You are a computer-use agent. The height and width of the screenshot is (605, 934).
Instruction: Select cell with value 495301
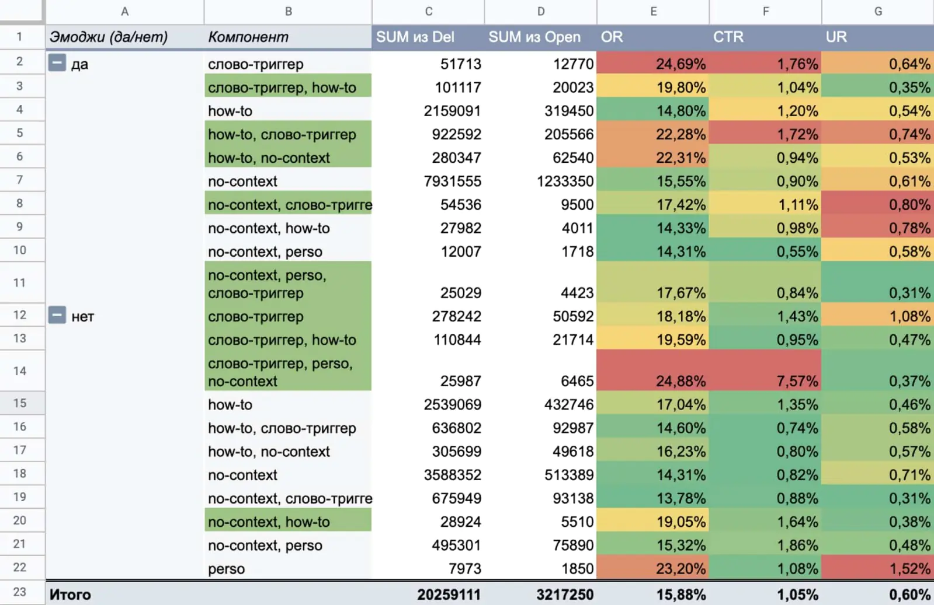point(428,544)
